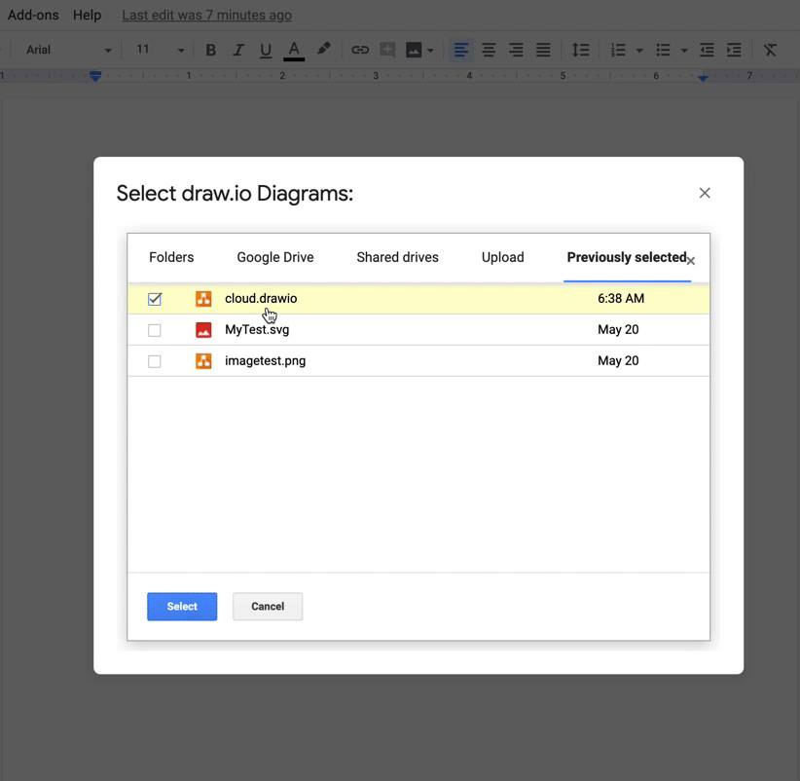800x781 pixels.
Task: Open the Help menu
Action: click(87, 15)
